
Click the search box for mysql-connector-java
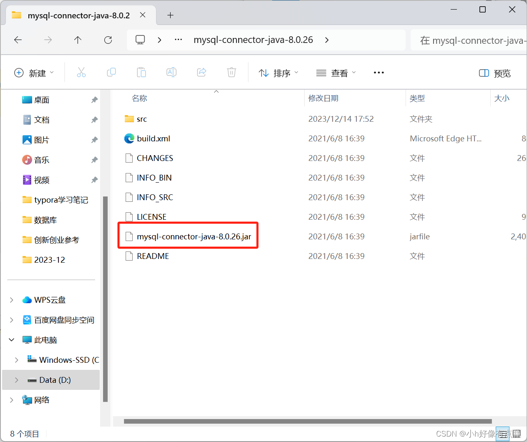point(469,40)
